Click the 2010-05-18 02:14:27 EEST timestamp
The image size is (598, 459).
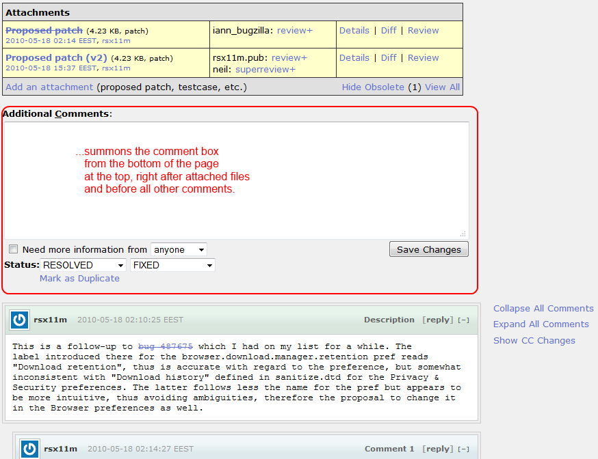(x=141, y=449)
